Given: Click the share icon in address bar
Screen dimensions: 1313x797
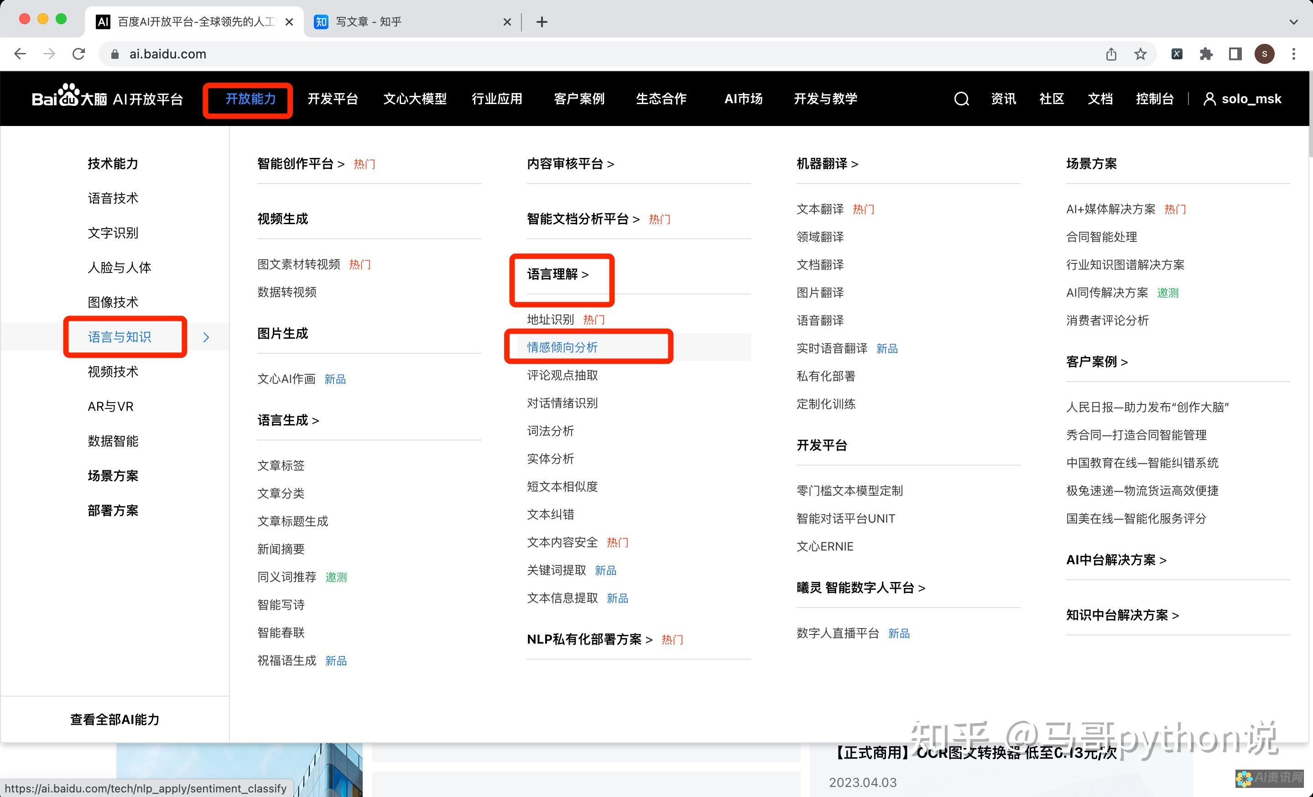Looking at the screenshot, I should tap(1111, 54).
